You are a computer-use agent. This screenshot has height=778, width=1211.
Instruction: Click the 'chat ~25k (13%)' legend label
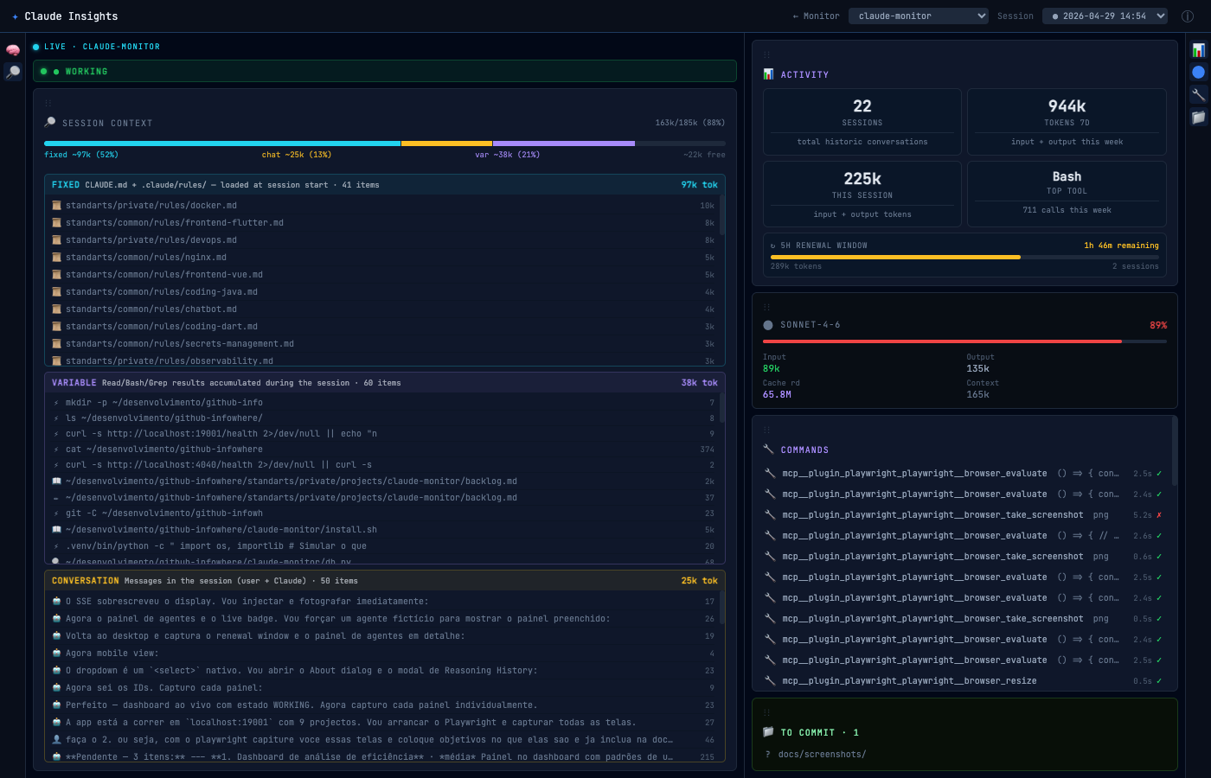(297, 155)
